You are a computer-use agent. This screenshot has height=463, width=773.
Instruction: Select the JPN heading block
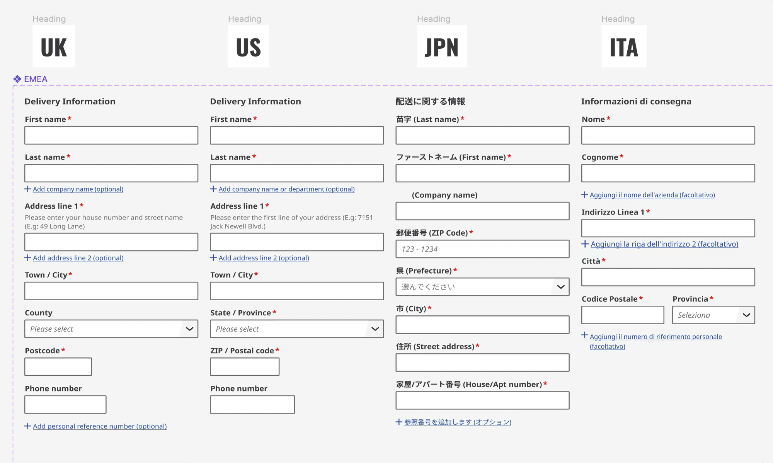[442, 46]
